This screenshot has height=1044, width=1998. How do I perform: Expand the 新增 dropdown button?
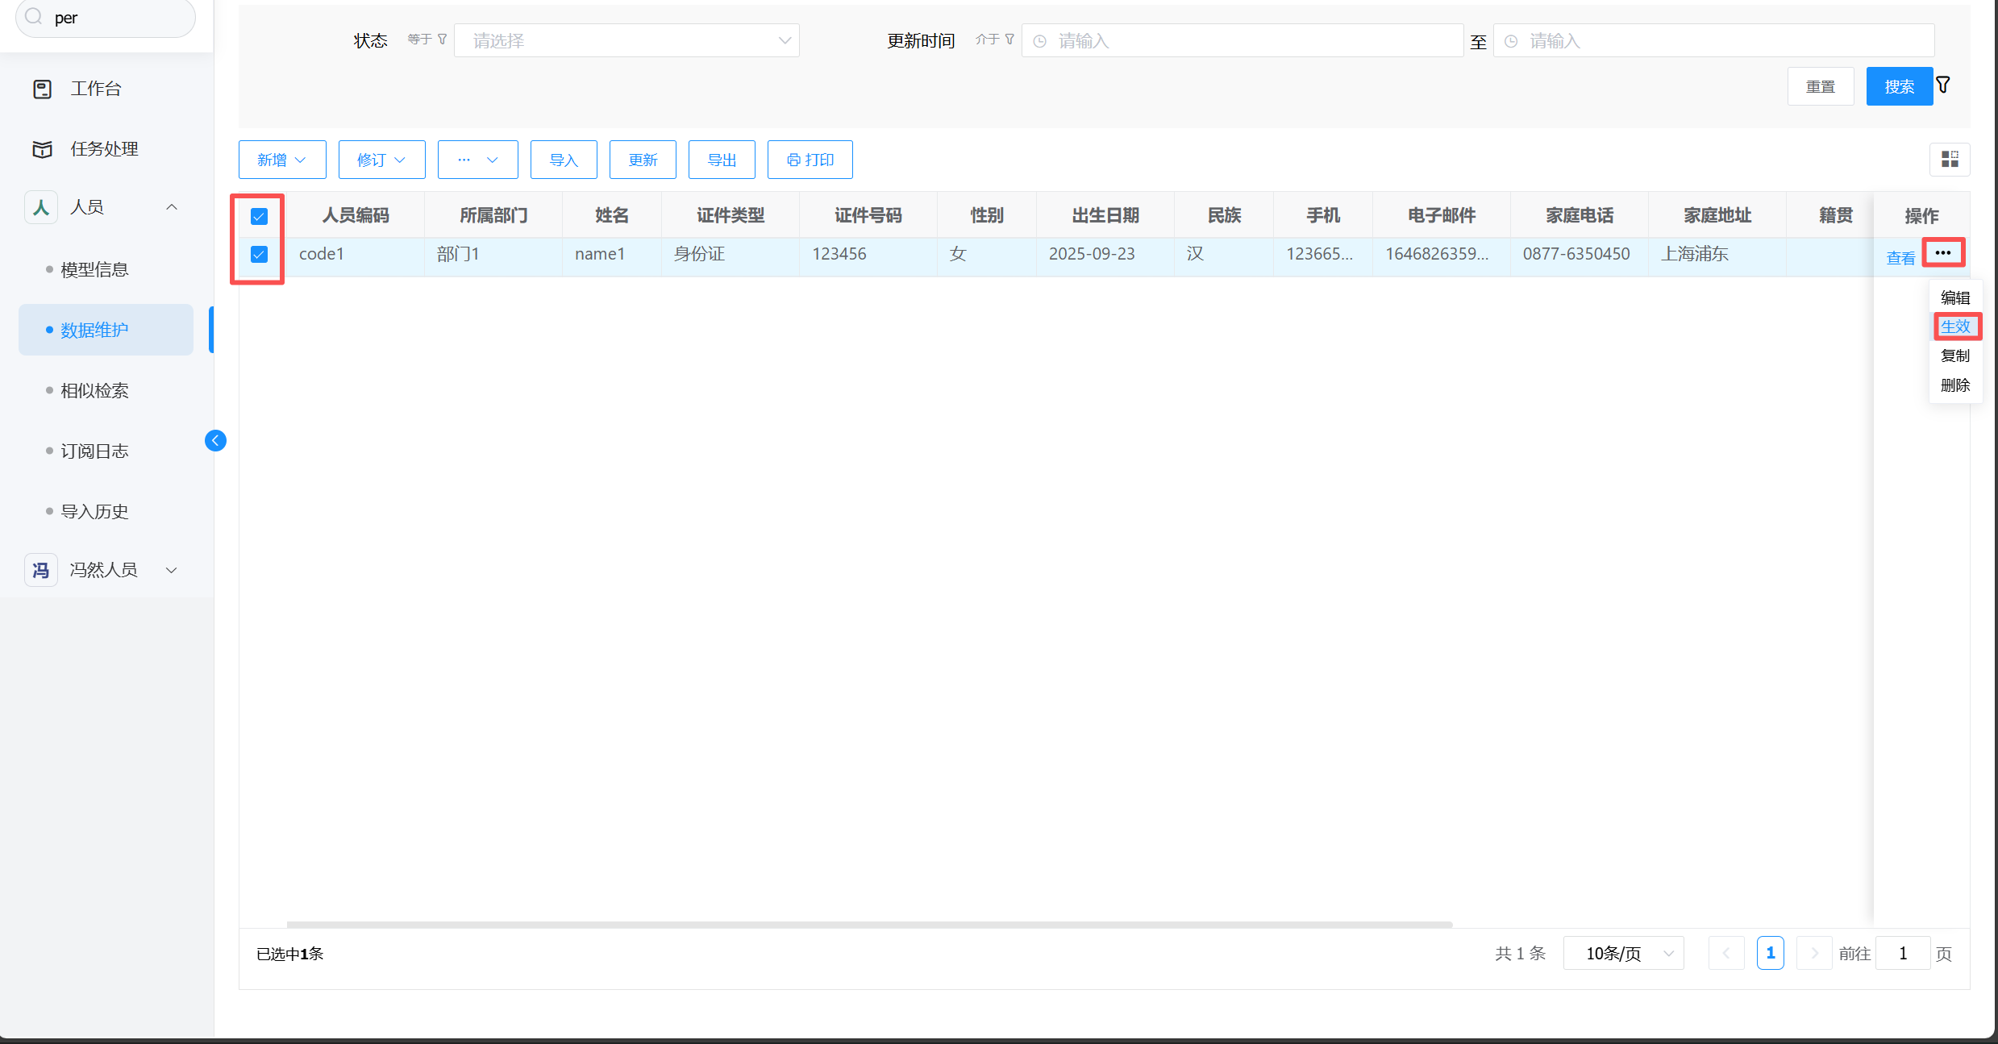point(282,160)
